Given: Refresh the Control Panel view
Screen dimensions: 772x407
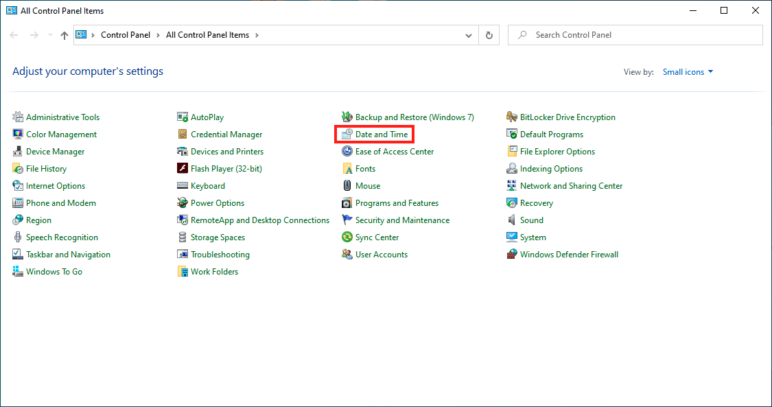Looking at the screenshot, I should pyautogui.click(x=489, y=36).
